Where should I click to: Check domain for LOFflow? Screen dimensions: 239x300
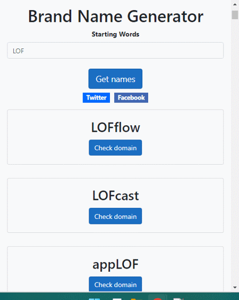(115, 148)
